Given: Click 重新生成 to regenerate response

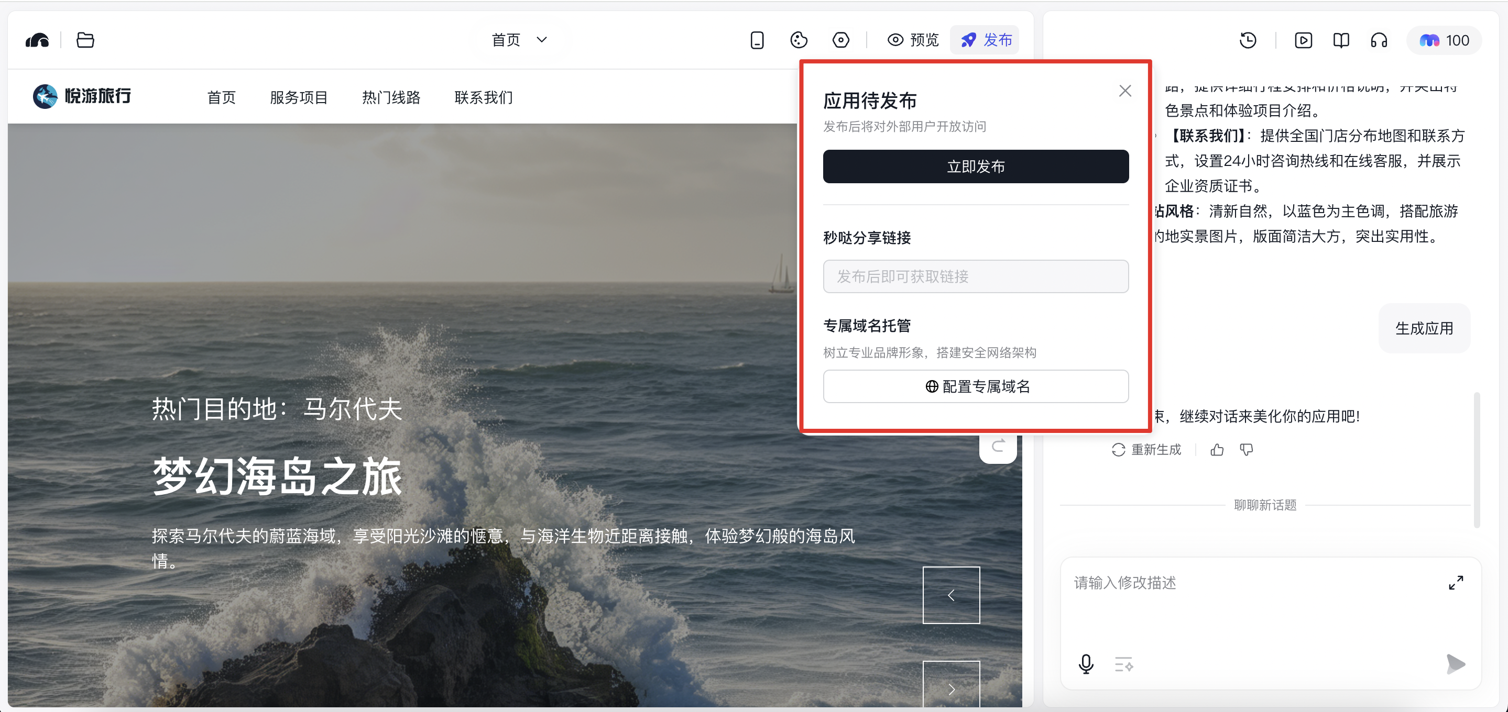Looking at the screenshot, I should (1145, 449).
